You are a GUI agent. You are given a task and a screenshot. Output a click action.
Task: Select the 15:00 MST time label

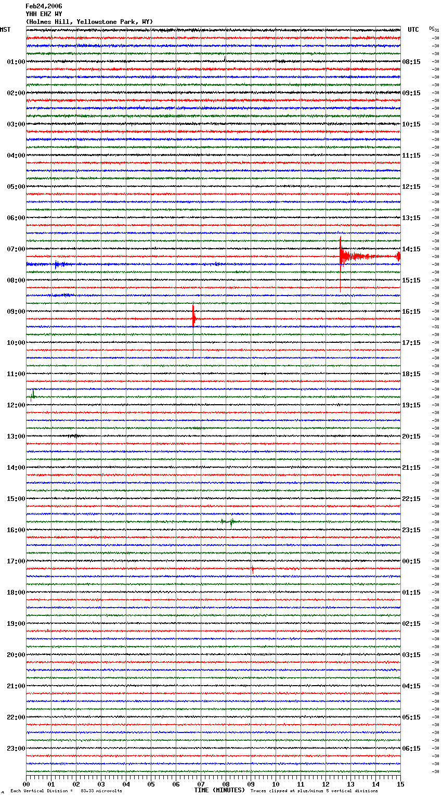16,499
